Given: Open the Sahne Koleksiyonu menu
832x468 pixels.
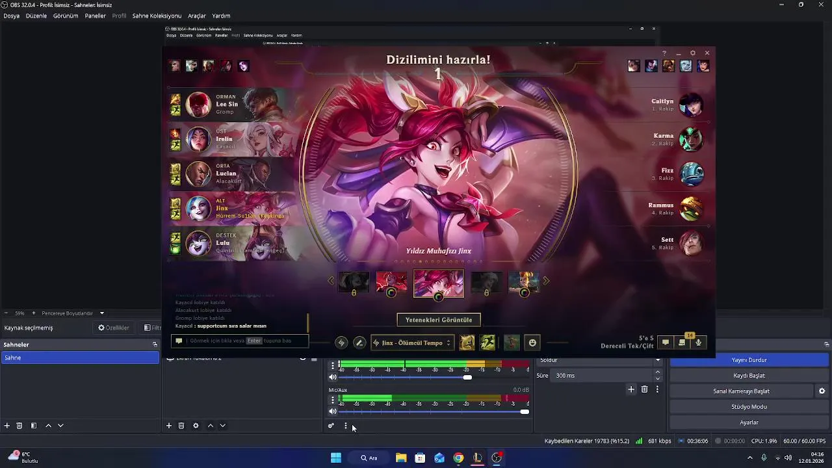Looking at the screenshot, I should point(157,16).
